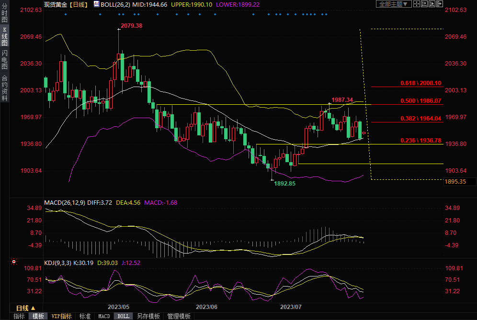Select the K线图 side tab
Image resolution: width=477 pixels, height=320 pixels.
pos(4,36)
